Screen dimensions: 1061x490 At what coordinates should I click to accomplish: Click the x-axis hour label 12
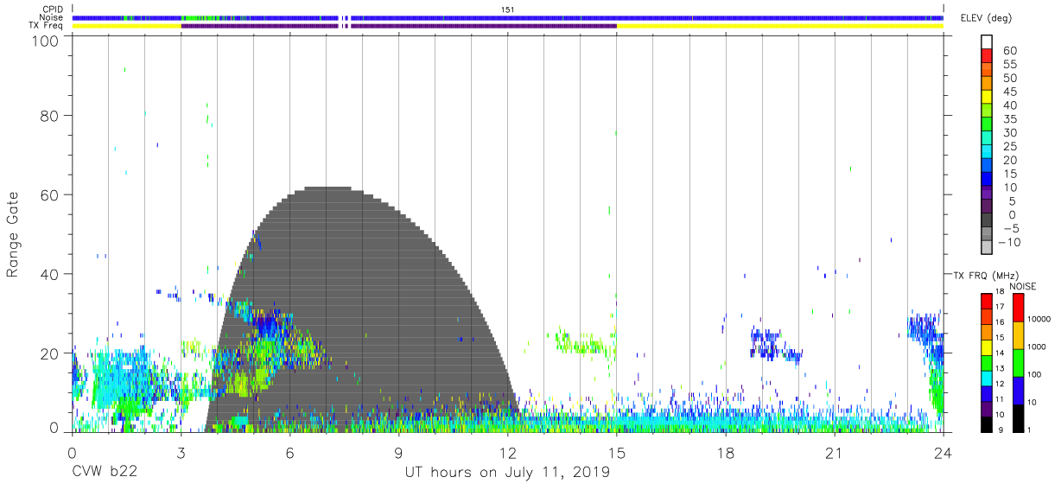coord(507,454)
